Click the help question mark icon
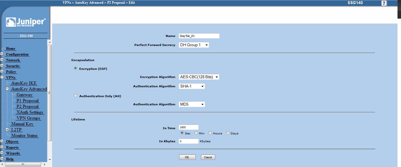The width and height of the screenshot is (401, 167). point(384,3)
